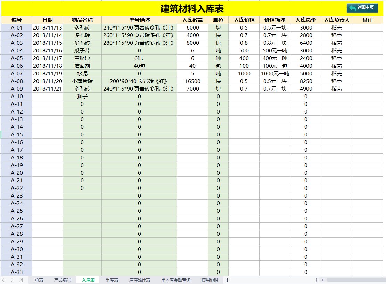Add a new worksheet with the + icon
The width and height of the screenshot is (386, 284).
coord(228,280)
